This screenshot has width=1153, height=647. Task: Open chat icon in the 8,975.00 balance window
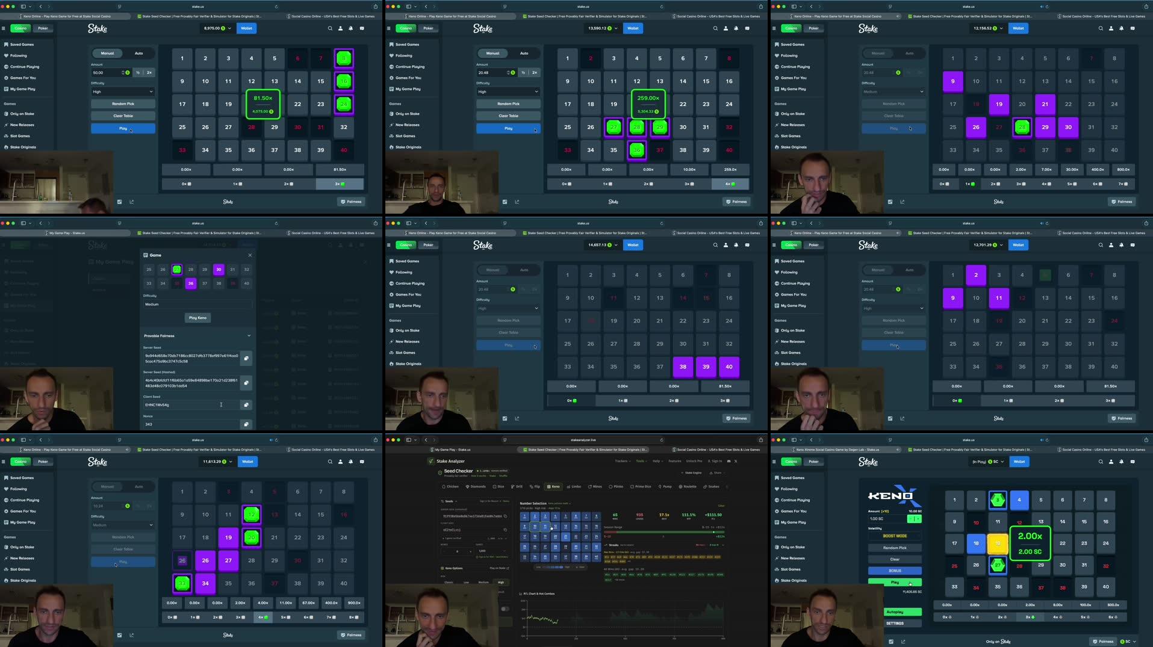click(362, 28)
